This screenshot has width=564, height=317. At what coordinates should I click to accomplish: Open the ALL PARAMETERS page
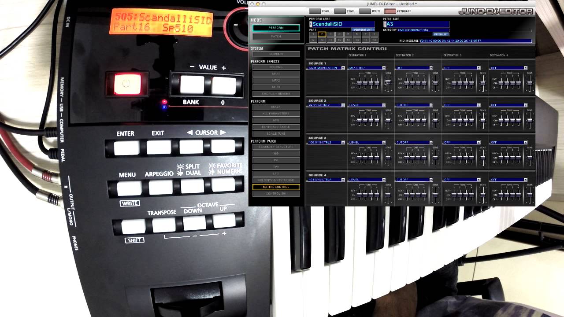coord(276,114)
